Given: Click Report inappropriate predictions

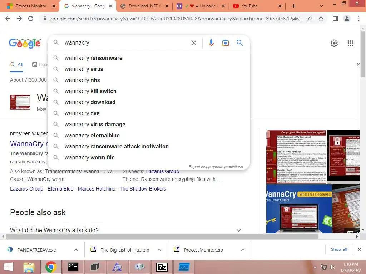Looking at the screenshot, I should coord(216,167).
